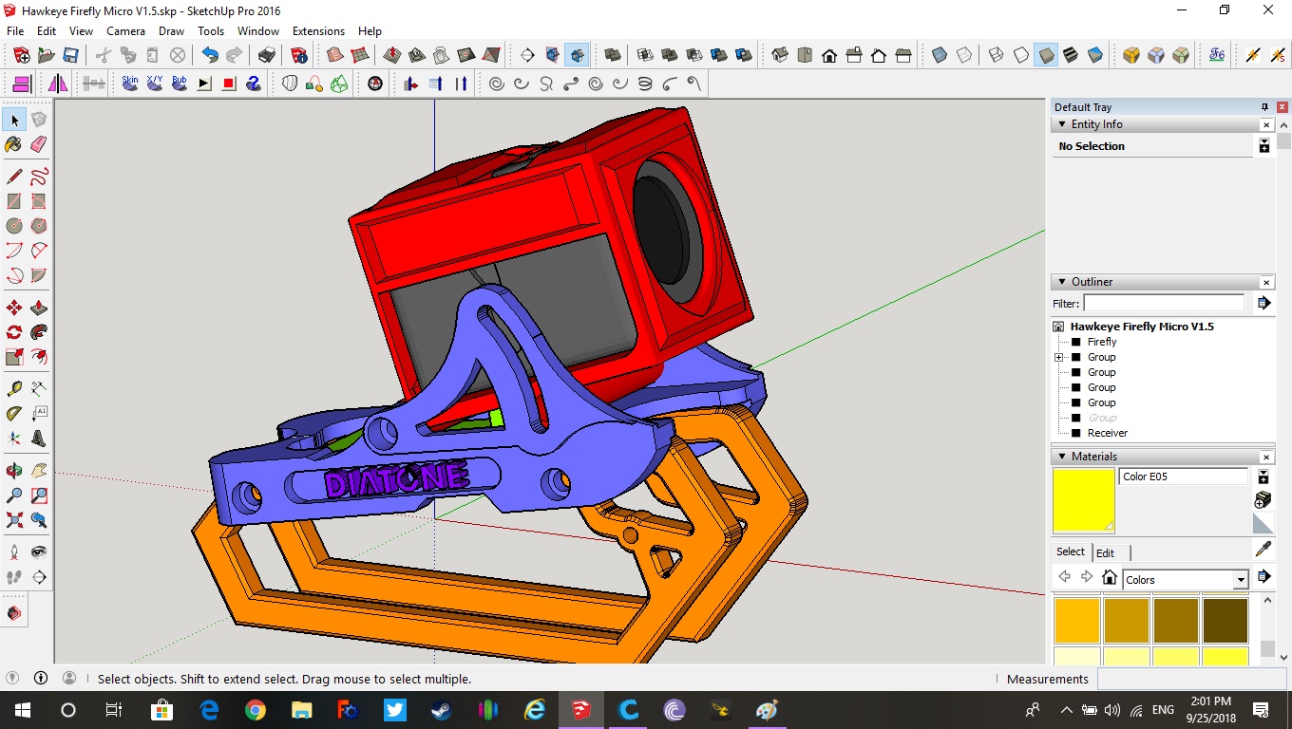Screen dimensions: 1292x729
Task: Save the model with the floppy icon
Action: pyautogui.click(x=70, y=55)
